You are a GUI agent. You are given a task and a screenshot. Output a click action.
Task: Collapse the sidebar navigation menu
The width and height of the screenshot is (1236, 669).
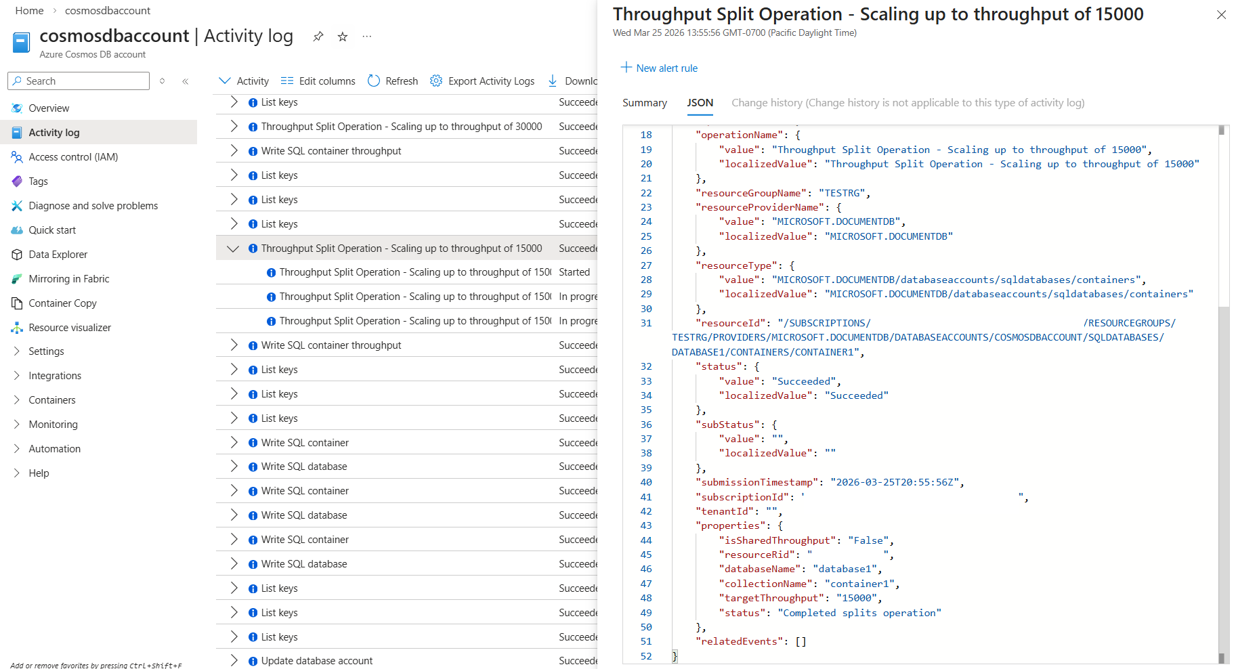[185, 81]
